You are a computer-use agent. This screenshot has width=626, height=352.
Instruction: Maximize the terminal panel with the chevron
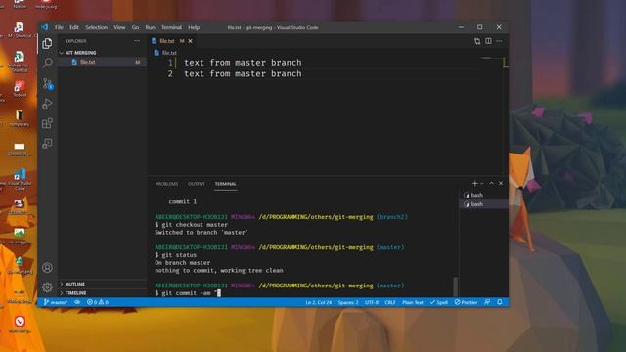point(491,183)
